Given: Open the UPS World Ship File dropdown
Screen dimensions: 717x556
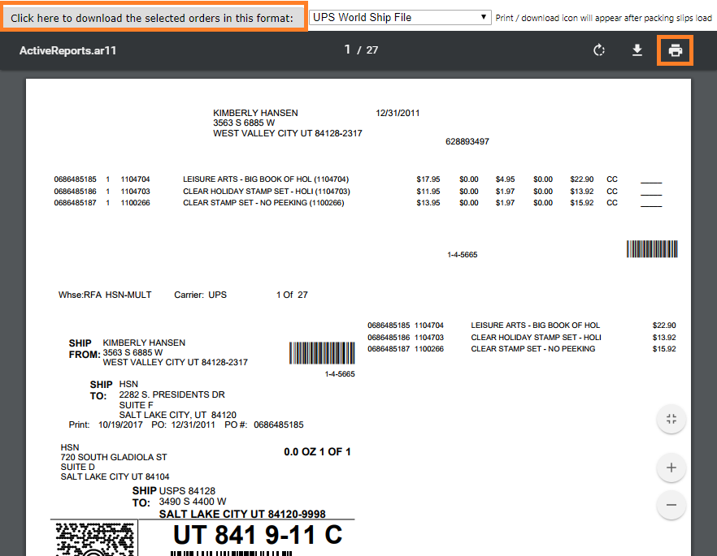Looking at the screenshot, I should click(x=400, y=17).
